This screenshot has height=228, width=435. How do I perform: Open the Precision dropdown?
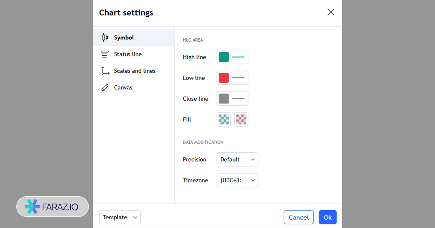[x=237, y=159]
